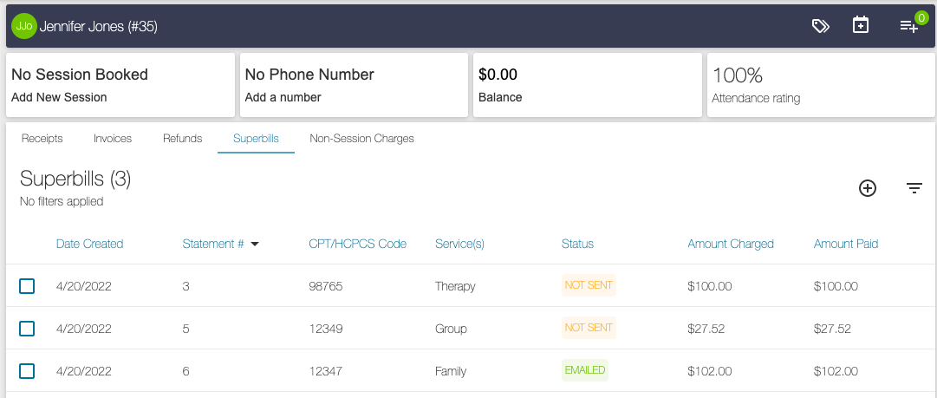
Task: Toggle Statement # sort arrow
Action: pyautogui.click(x=255, y=245)
